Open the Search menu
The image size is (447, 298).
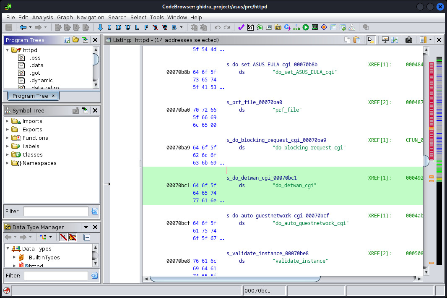(117, 17)
